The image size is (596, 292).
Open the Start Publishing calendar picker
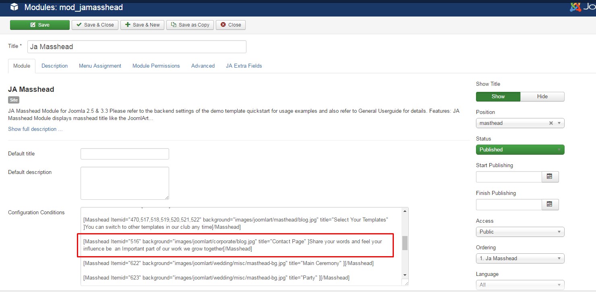[550, 176]
